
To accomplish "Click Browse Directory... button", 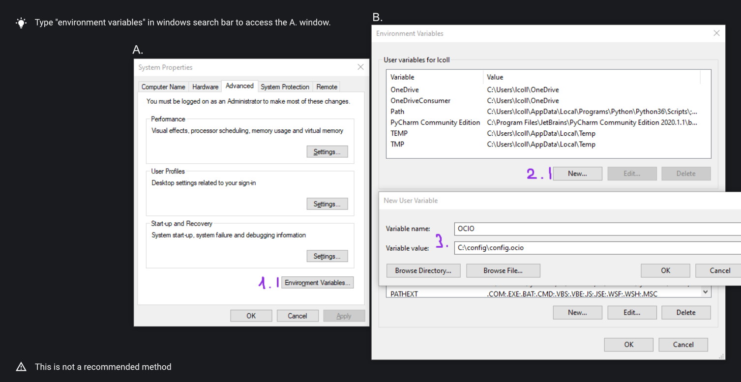I will (x=423, y=270).
